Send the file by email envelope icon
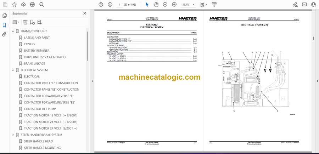319x154 pixels. pos(304,5)
